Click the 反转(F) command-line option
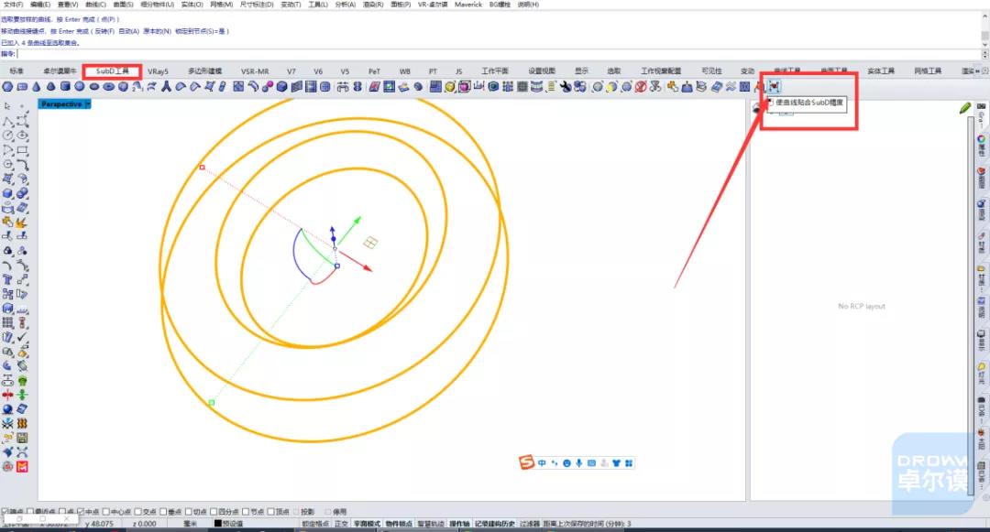This screenshot has width=990, height=532. pyautogui.click(x=104, y=31)
